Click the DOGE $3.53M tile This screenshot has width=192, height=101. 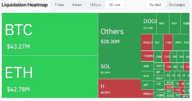[149, 23]
